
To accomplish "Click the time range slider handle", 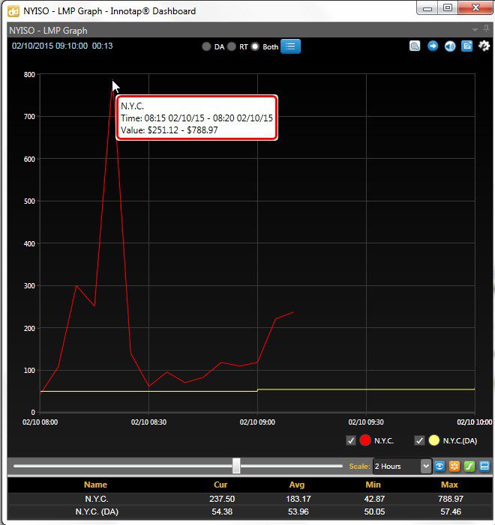I will point(236,466).
